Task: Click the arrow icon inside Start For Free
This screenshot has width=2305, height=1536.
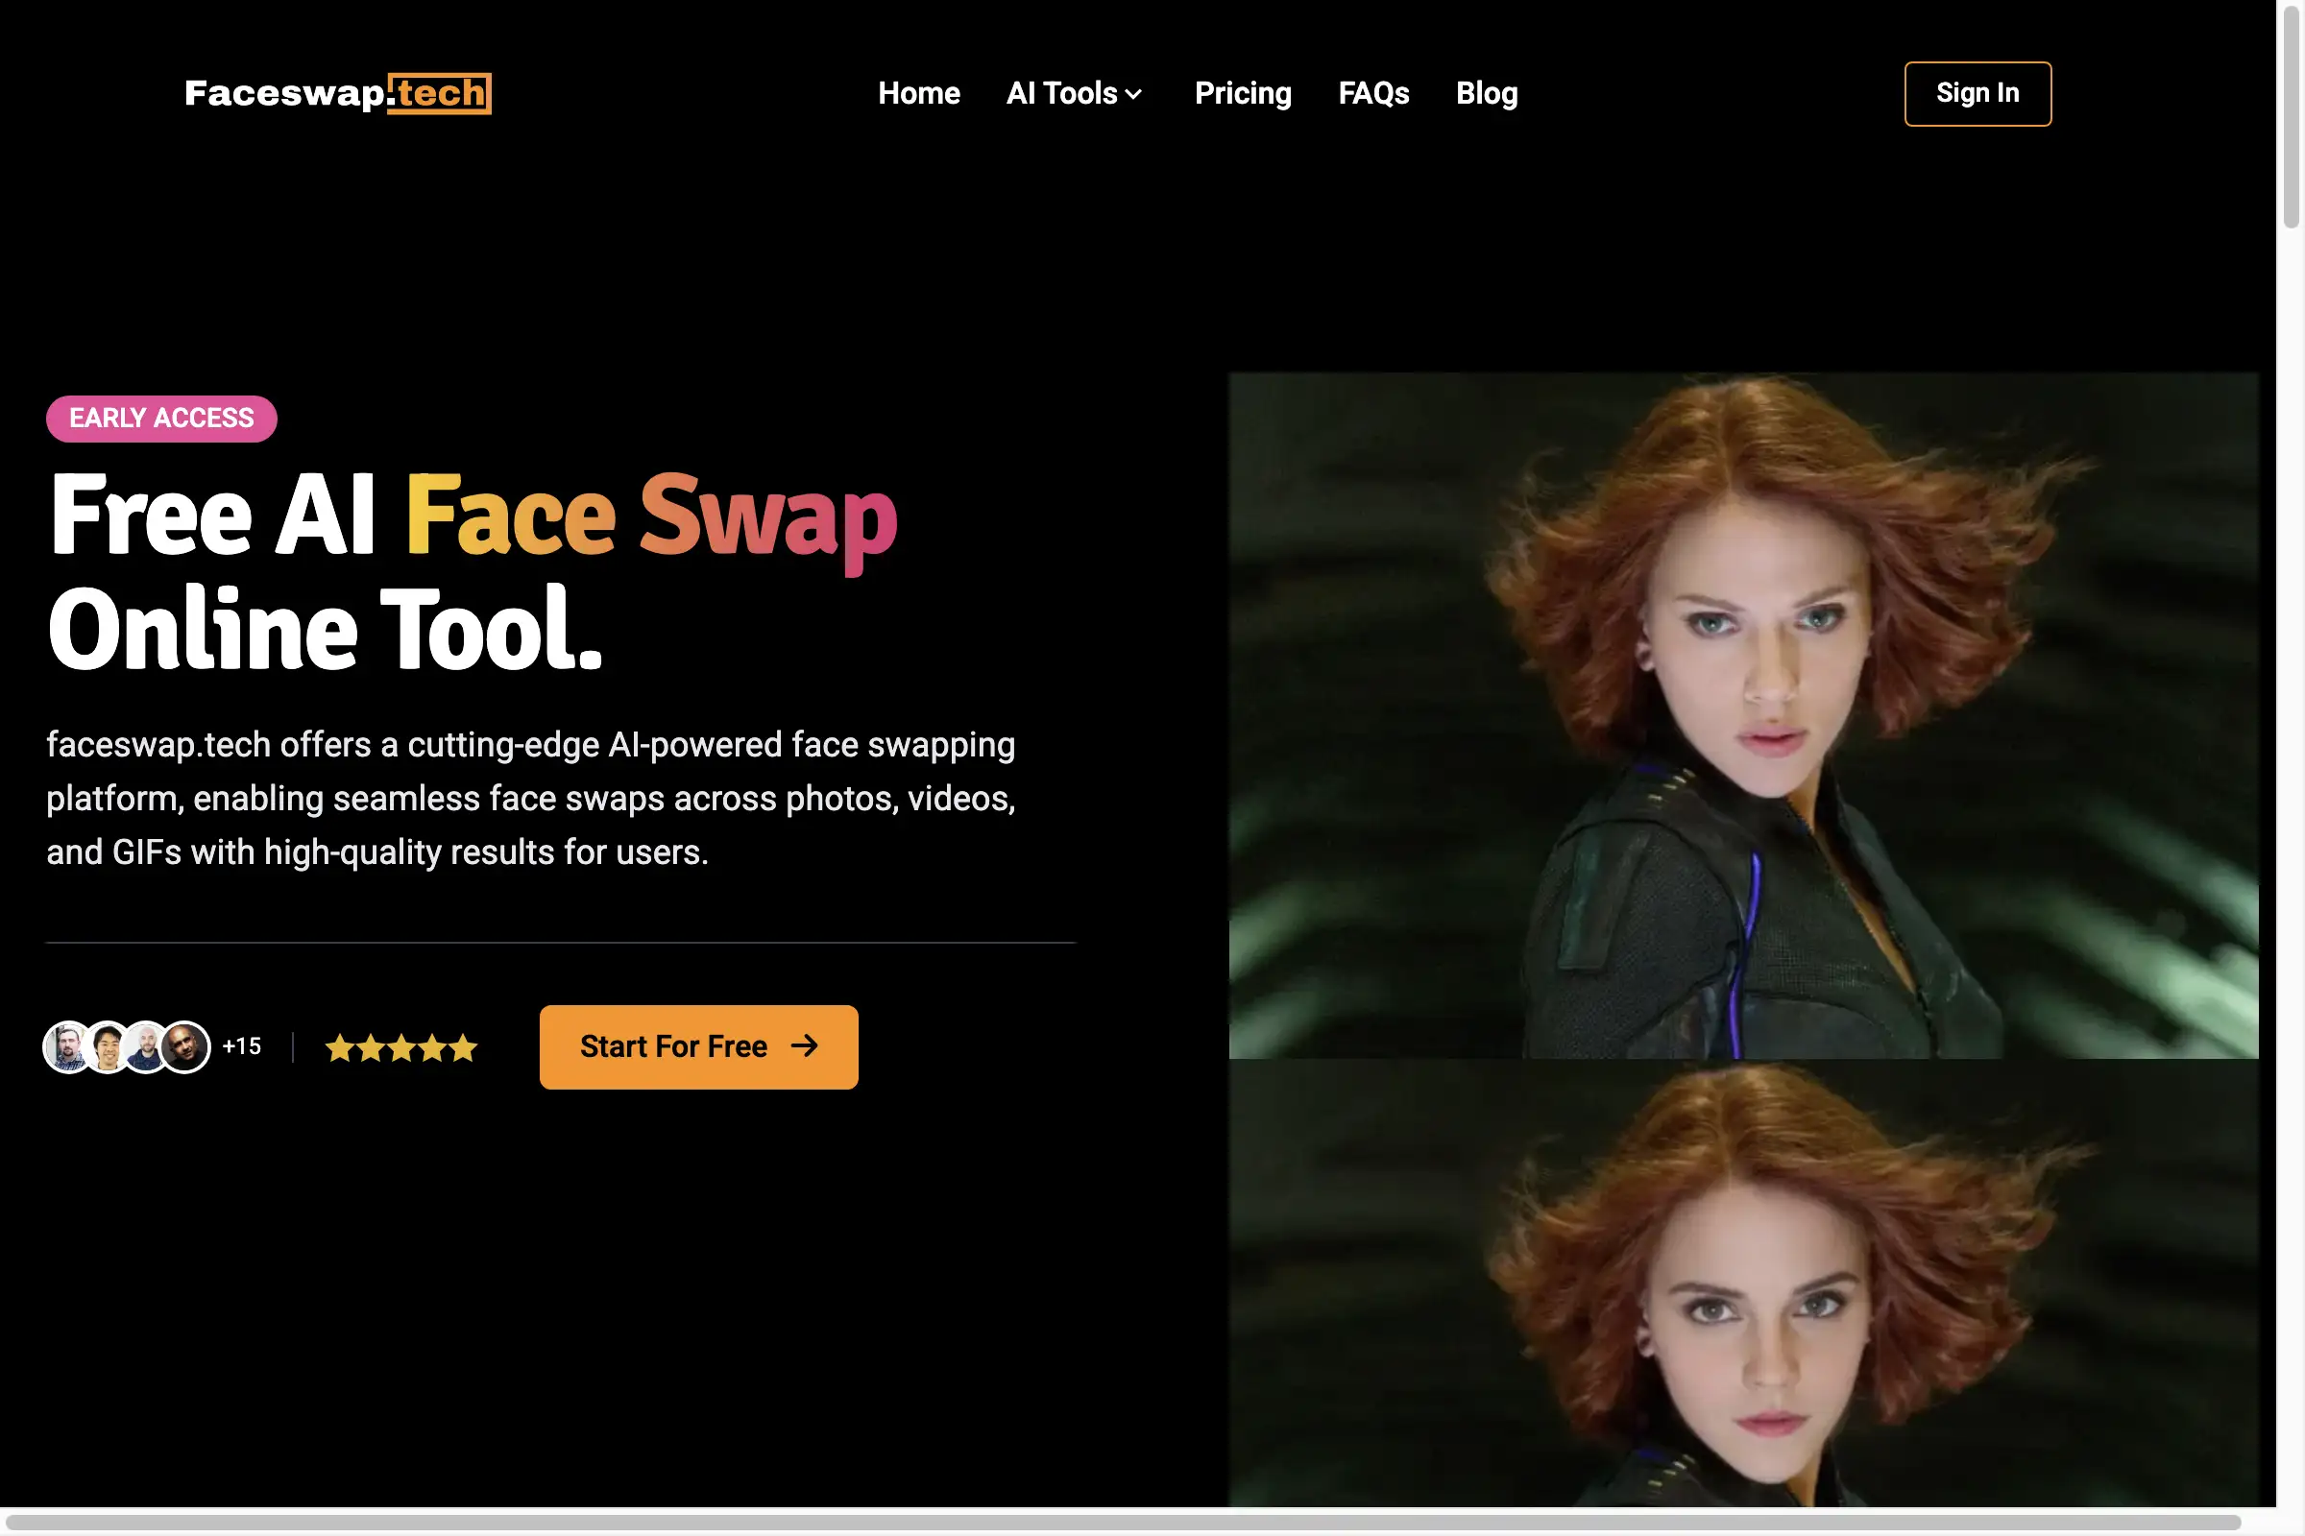Action: point(805,1046)
